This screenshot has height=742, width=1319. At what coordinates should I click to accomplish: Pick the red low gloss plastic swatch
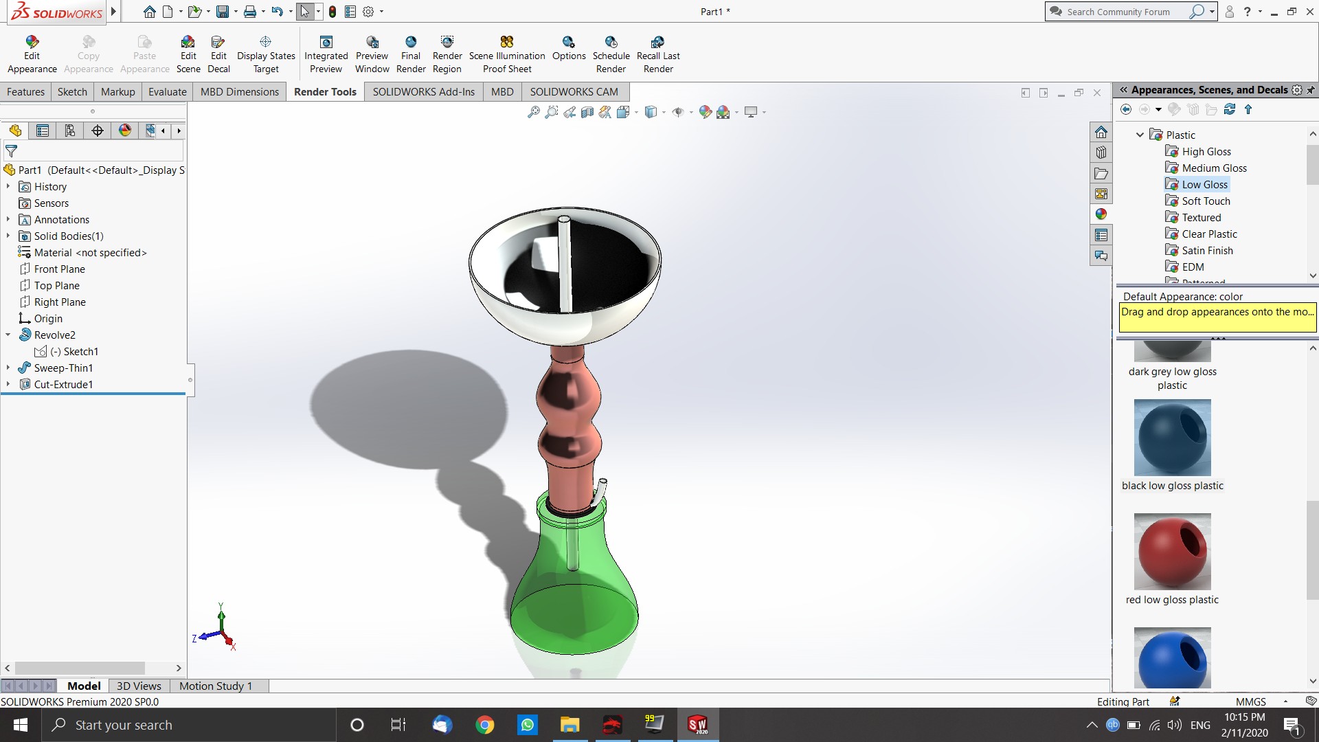pos(1172,552)
